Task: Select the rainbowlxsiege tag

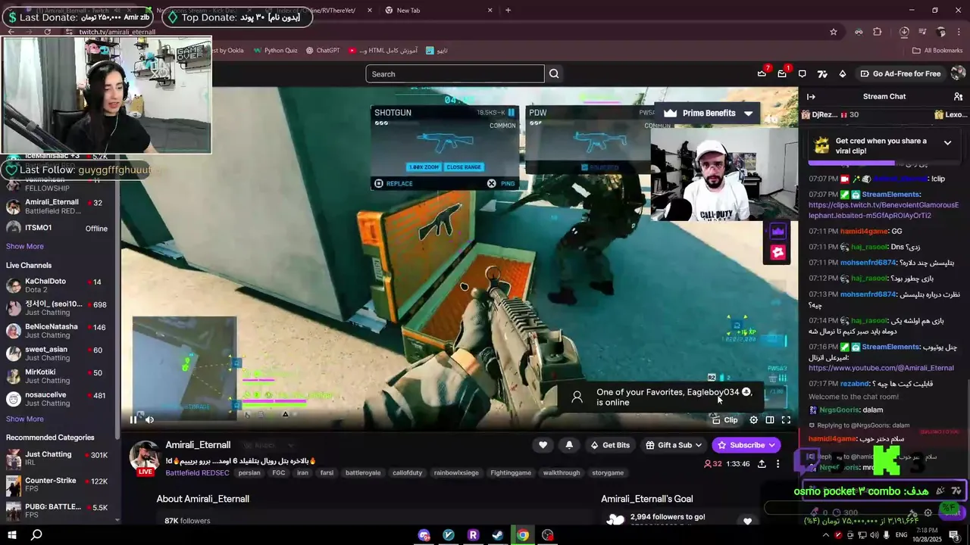Action: pos(456,473)
